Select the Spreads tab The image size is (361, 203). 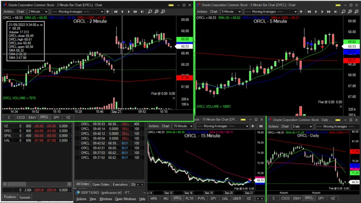pos(25,197)
